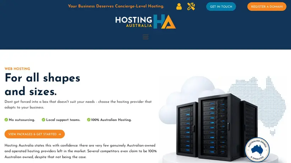Click the 'Local support teams.' text

coord(63,120)
